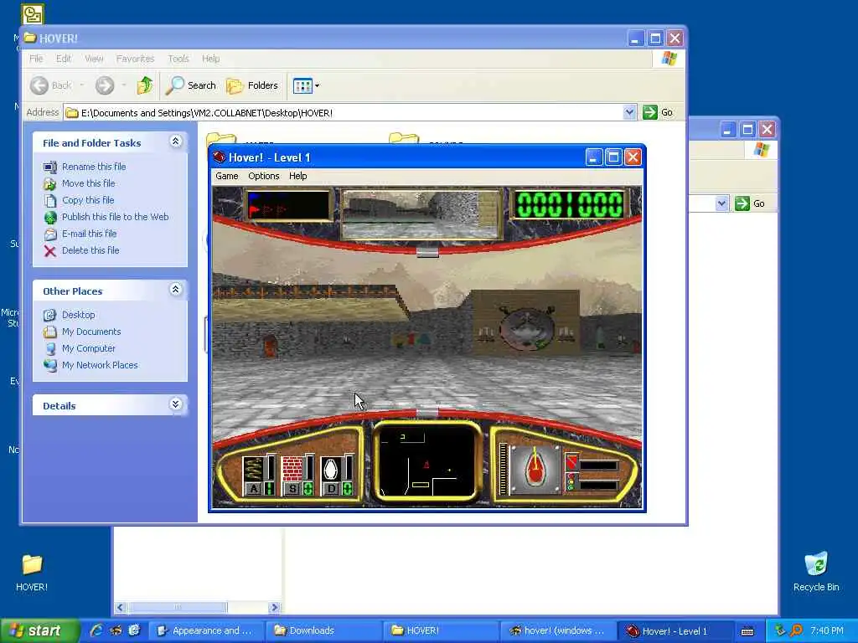This screenshot has height=643, width=858.
Task: Open Favorites menu in HOVER! folder window
Action: (135, 59)
